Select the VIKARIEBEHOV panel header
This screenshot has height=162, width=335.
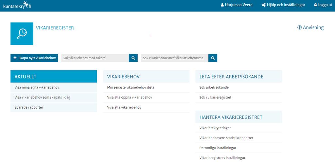pos(146,77)
